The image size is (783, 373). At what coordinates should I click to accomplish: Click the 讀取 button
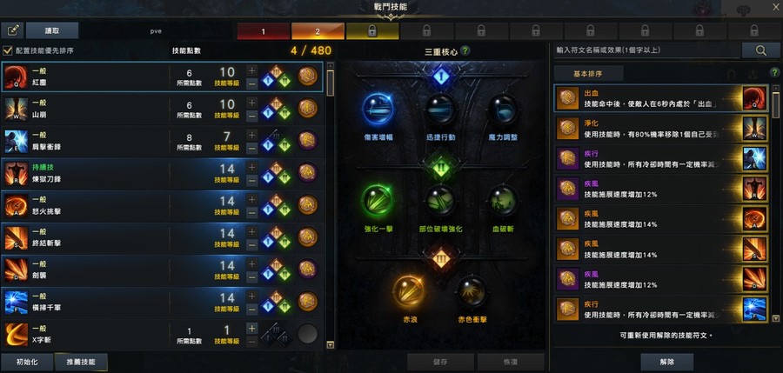52,30
